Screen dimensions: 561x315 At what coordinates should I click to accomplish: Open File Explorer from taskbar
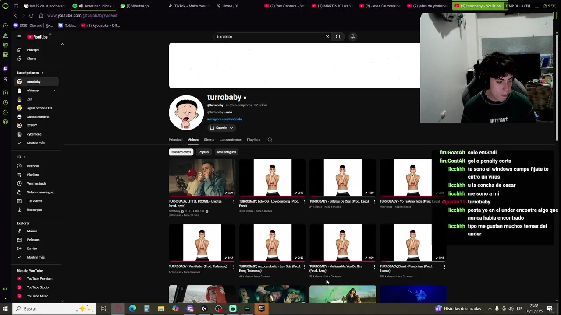(161, 308)
